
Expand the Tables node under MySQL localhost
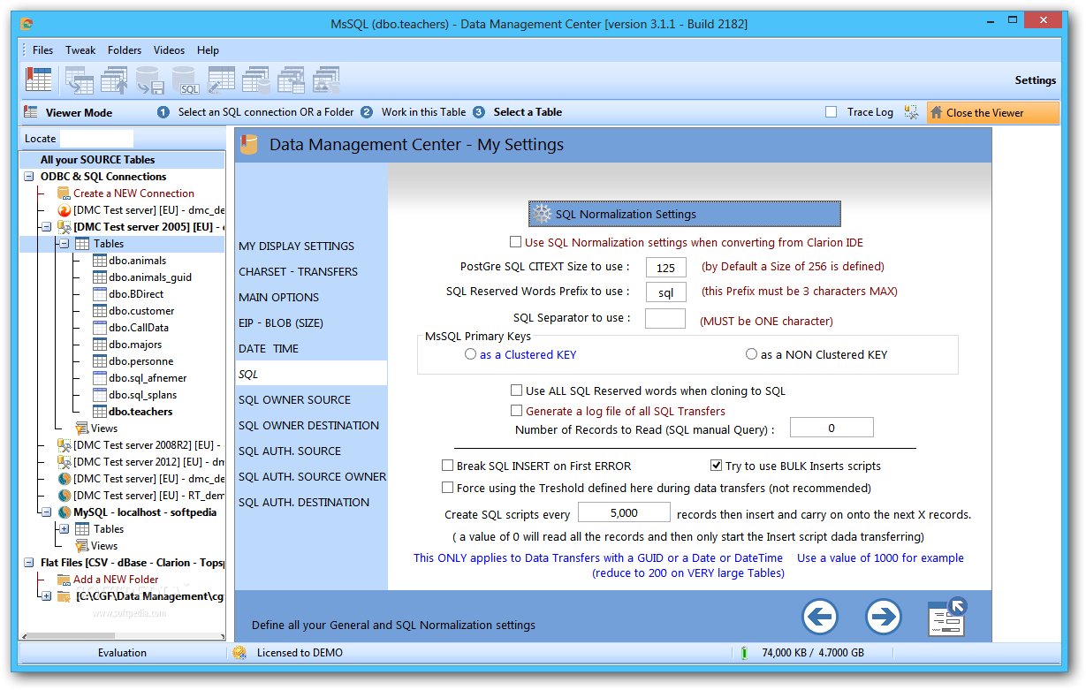pos(64,529)
